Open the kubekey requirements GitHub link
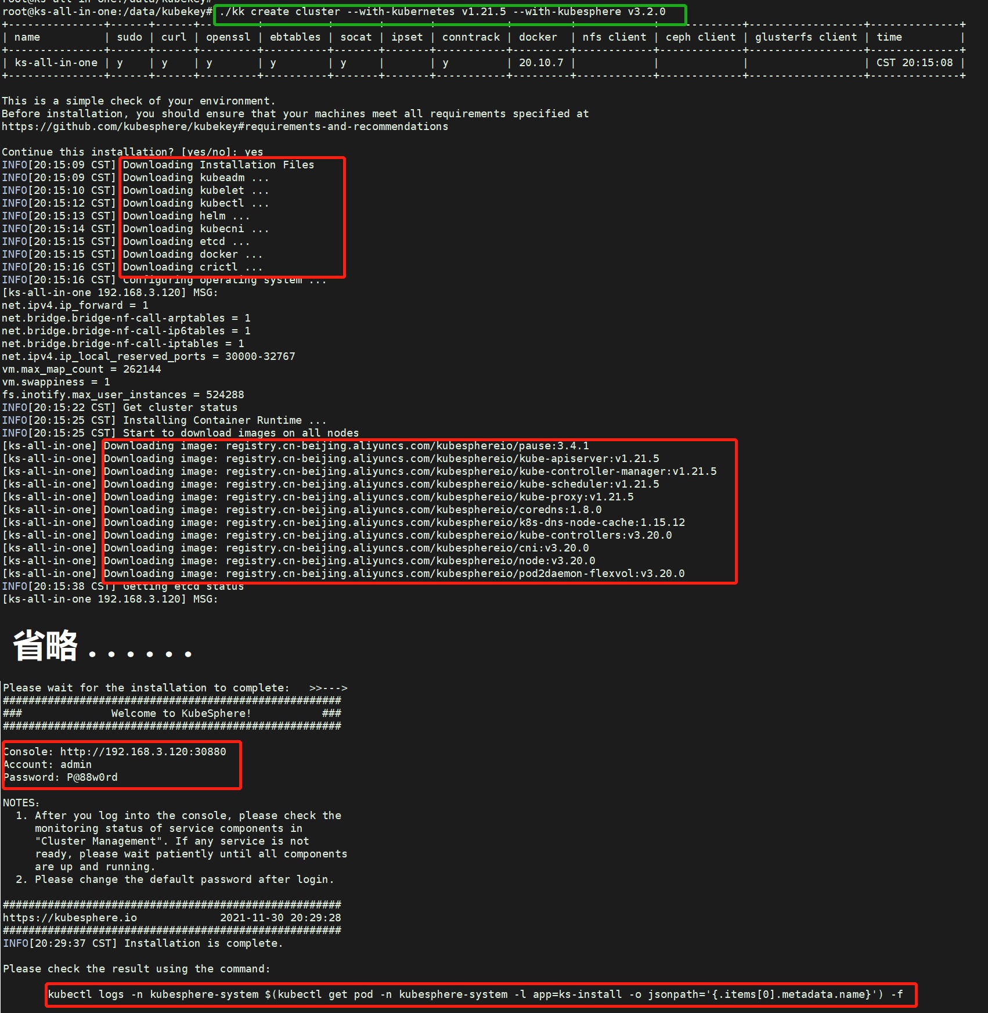The height and width of the screenshot is (1013, 988). pos(225,126)
